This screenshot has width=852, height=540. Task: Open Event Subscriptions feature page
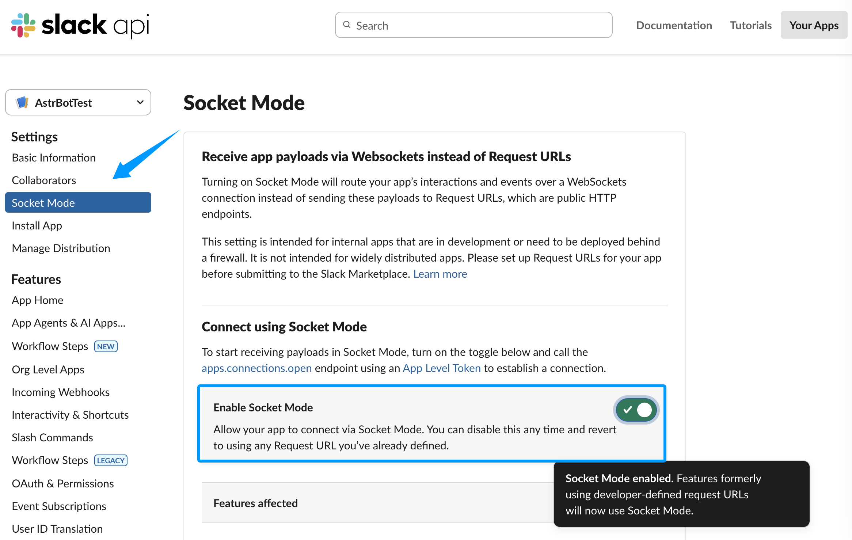pos(59,506)
